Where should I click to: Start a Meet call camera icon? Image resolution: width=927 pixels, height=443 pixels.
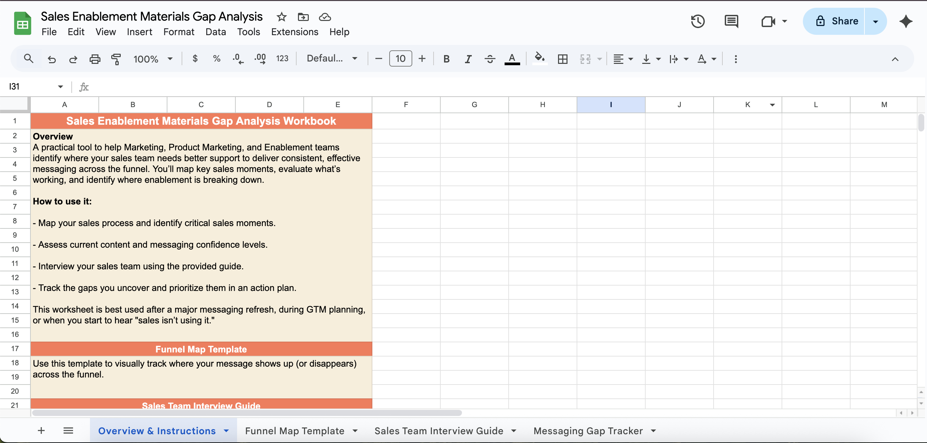tap(768, 22)
